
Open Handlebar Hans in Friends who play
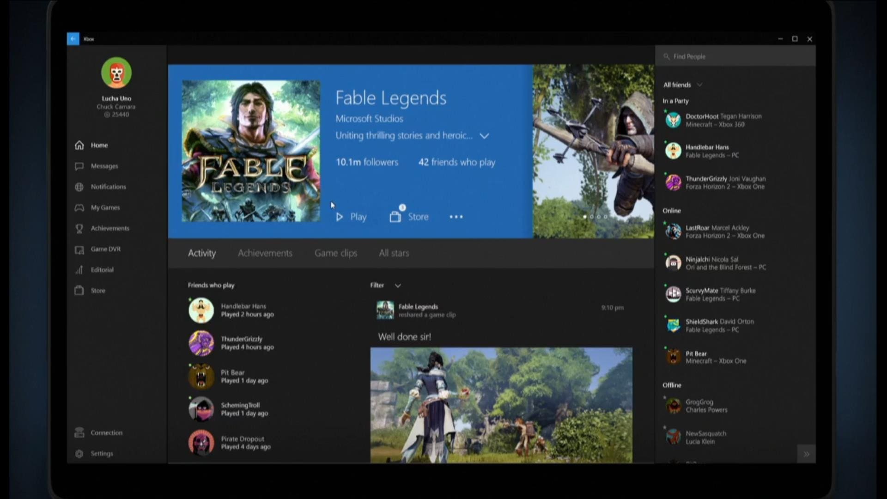pos(231,310)
